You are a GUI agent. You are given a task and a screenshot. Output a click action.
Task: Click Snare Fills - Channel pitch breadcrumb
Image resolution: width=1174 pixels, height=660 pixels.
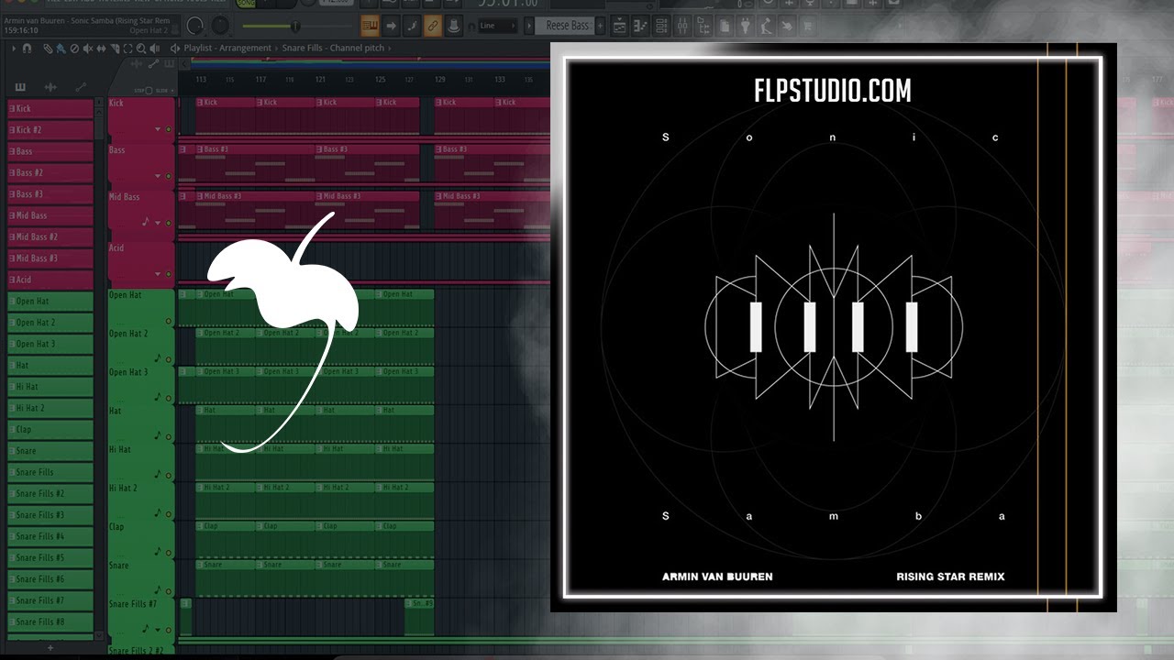tap(333, 48)
